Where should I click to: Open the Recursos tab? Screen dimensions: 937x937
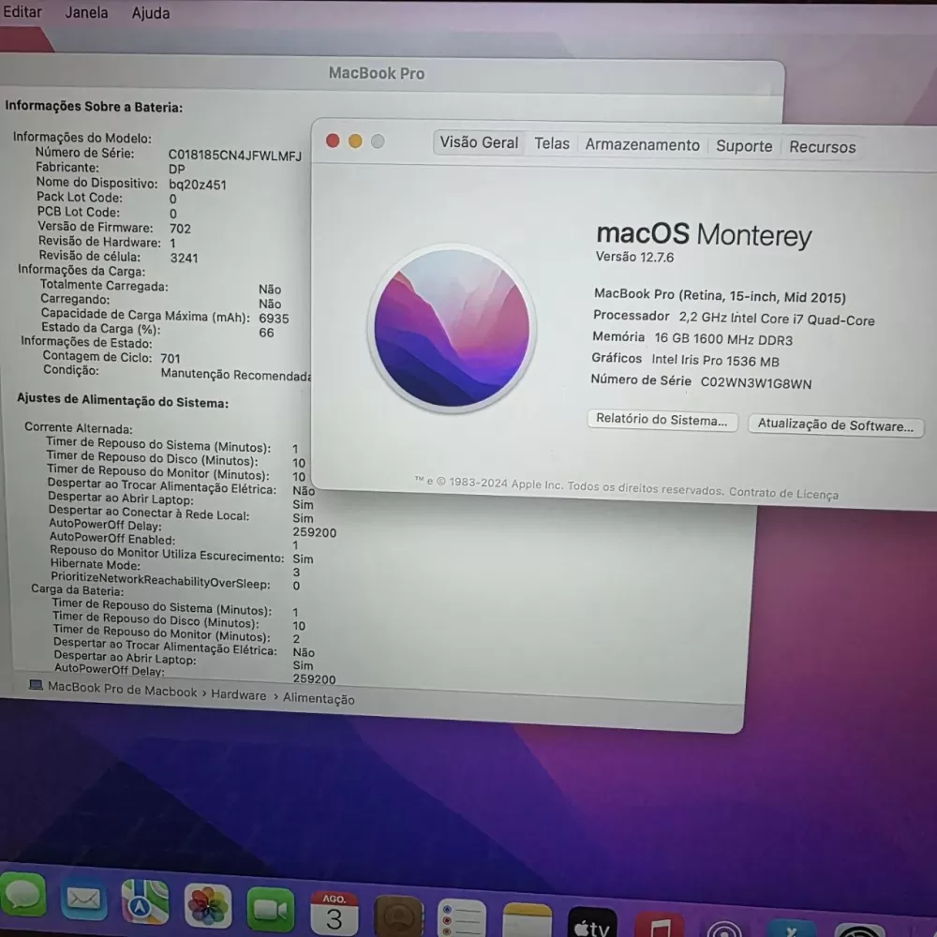tap(823, 147)
